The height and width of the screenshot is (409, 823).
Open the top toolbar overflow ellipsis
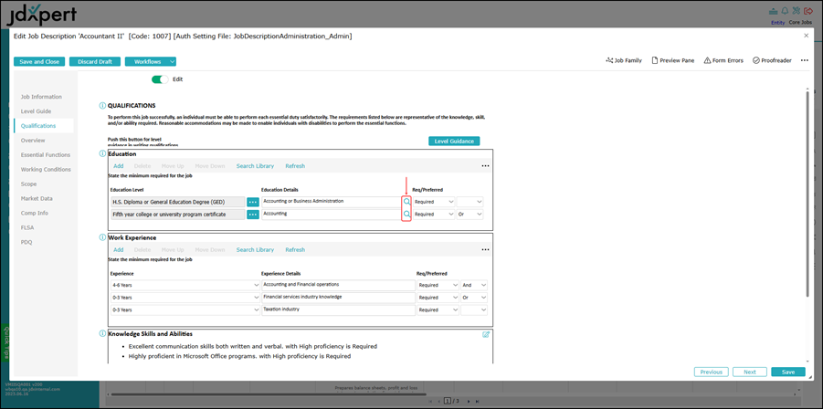pos(804,61)
